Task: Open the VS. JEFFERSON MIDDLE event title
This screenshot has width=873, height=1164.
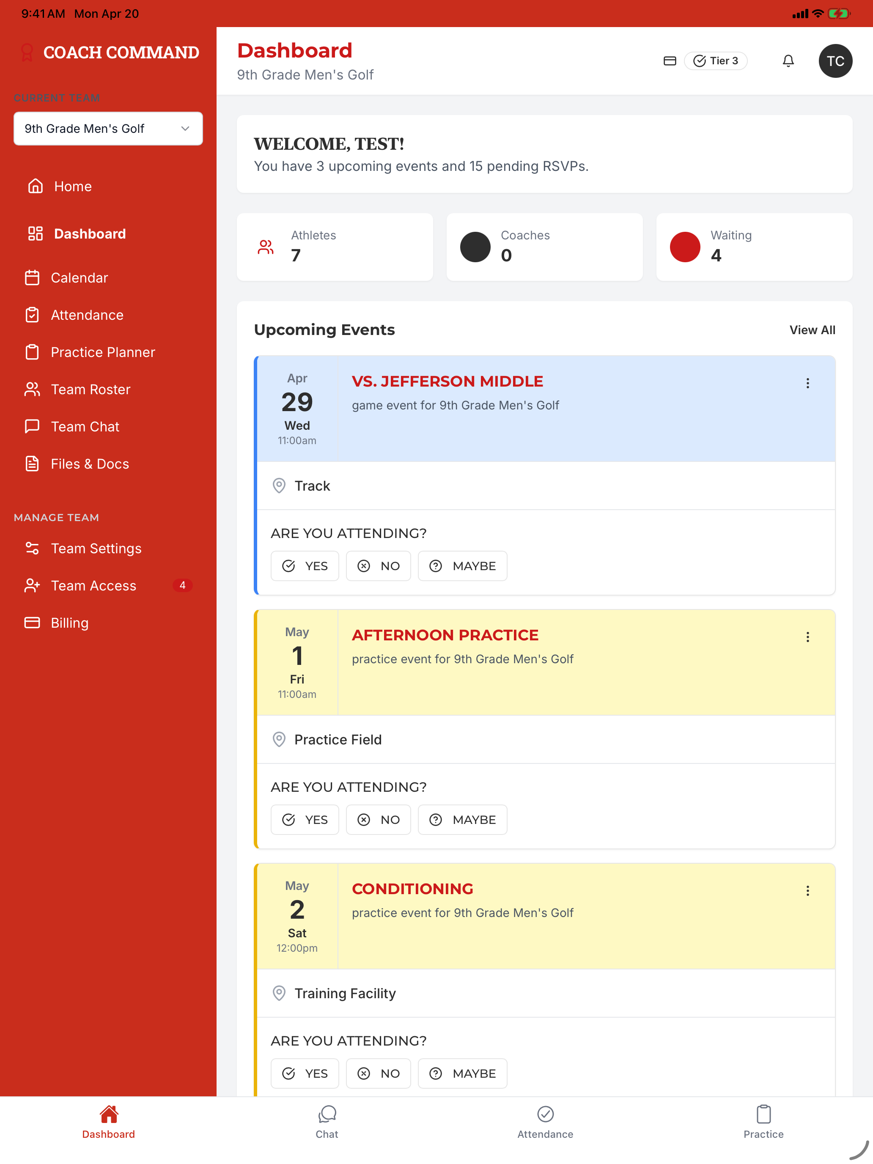Action: click(447, 381)
